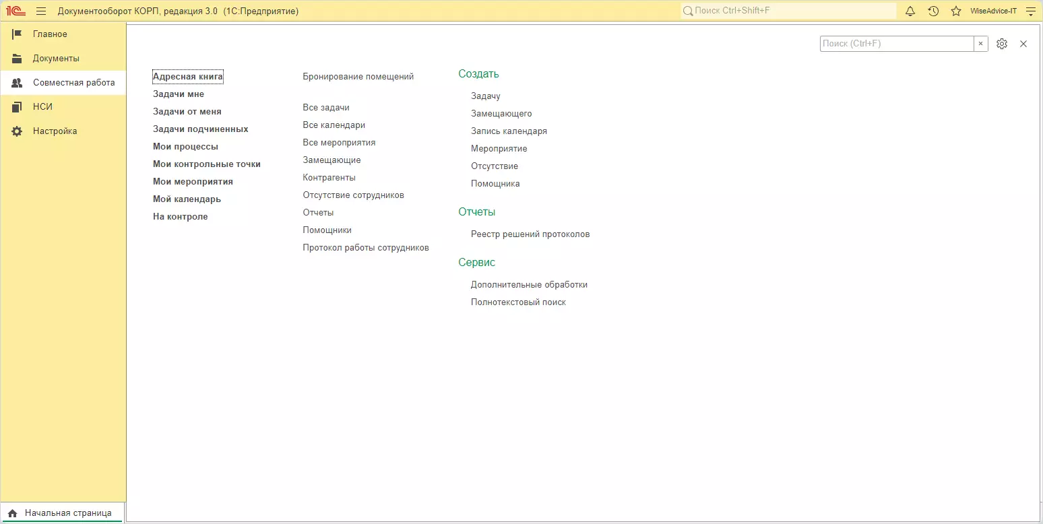This screenshot has height=524, width=1043.
Task: Open Адресная книга
Action: (188, 77)
